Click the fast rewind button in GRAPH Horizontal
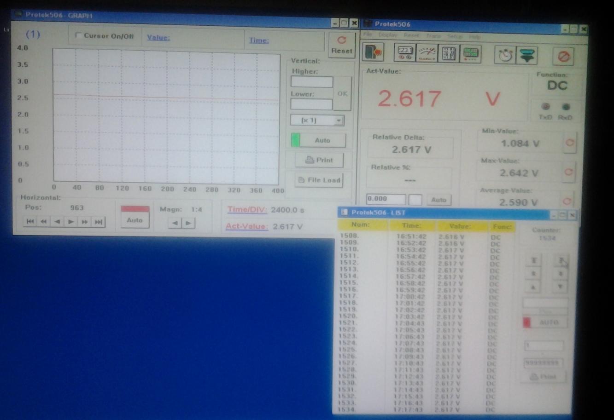 pos(44,222)
